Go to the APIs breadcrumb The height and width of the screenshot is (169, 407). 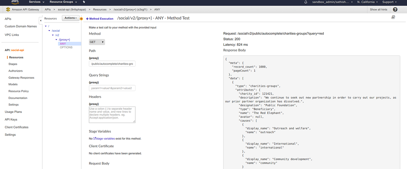click(48, 10)
